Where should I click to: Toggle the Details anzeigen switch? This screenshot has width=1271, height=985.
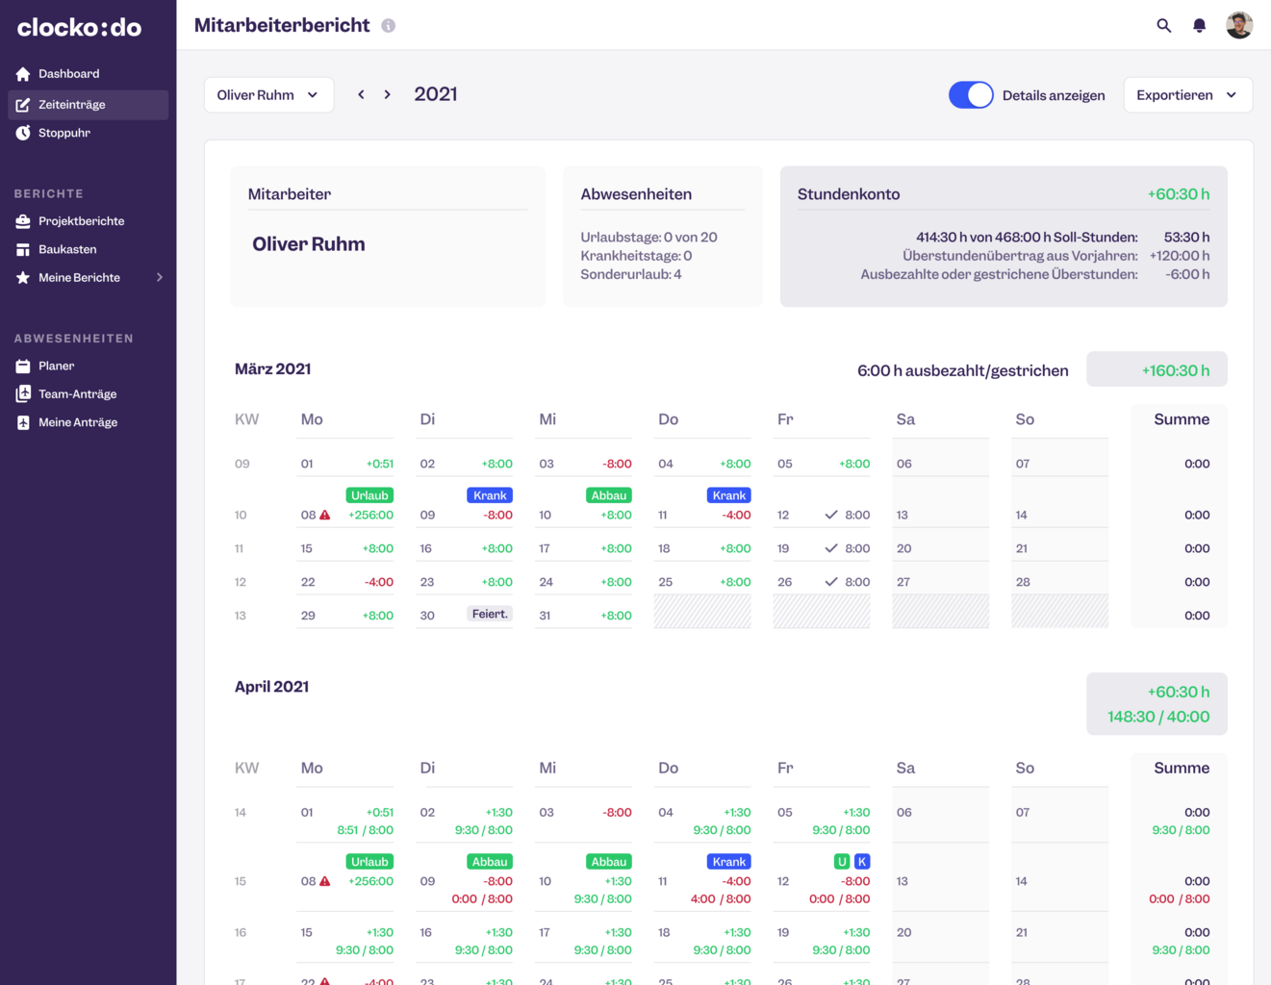[x=970, y=95]
